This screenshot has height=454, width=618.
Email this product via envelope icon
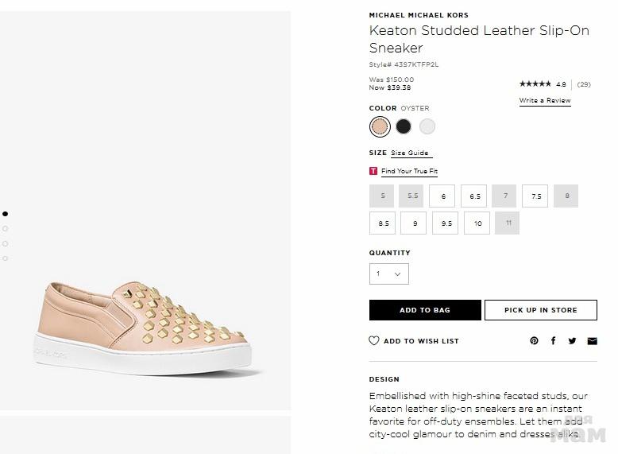point(592,341)
